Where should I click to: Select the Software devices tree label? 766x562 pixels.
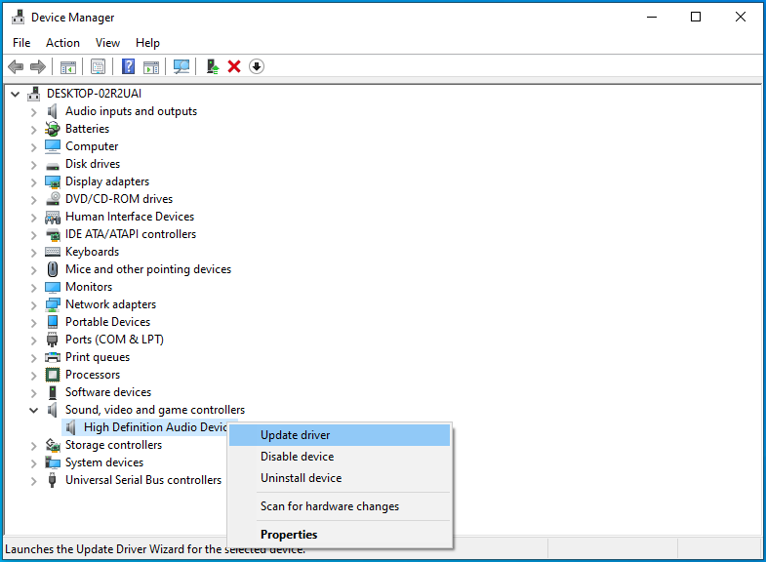[108, 392]
